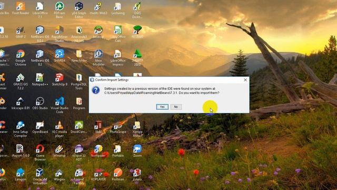The image size is (337, 190).
Task: Select the zotero desktop icon
Action: [137, 175]
